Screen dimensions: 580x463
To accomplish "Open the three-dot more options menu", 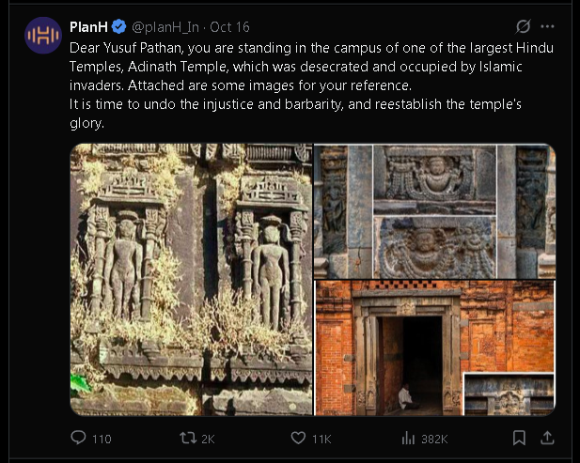I will tap(549, 26).
